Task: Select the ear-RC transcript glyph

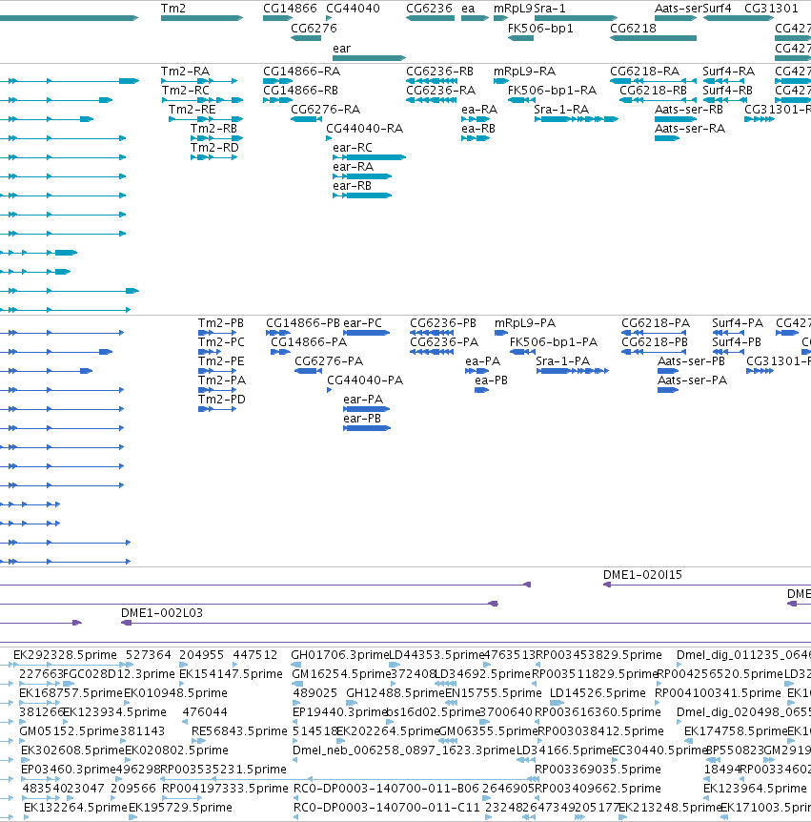Action: [x=370, y=157]
